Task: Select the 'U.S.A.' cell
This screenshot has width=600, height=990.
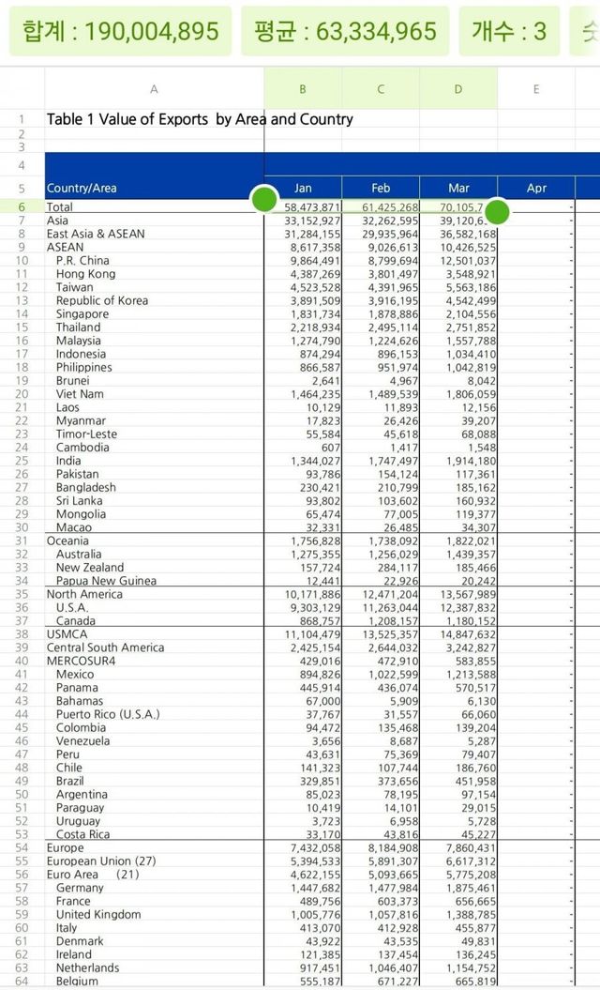Action: (155, 607)
